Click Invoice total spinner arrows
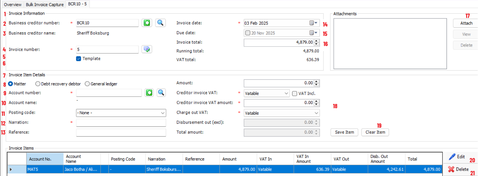 [316, 42]
